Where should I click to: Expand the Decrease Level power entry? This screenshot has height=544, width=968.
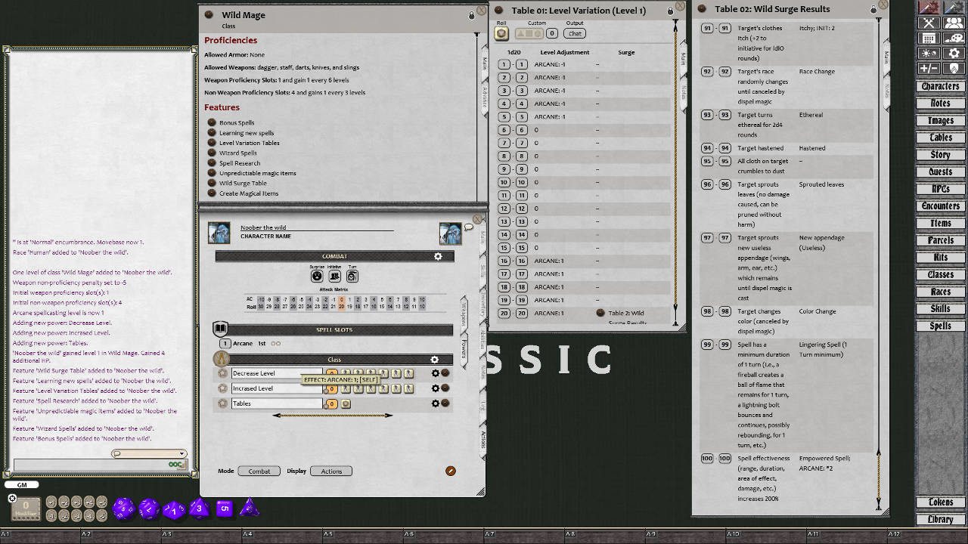point(222,372)
